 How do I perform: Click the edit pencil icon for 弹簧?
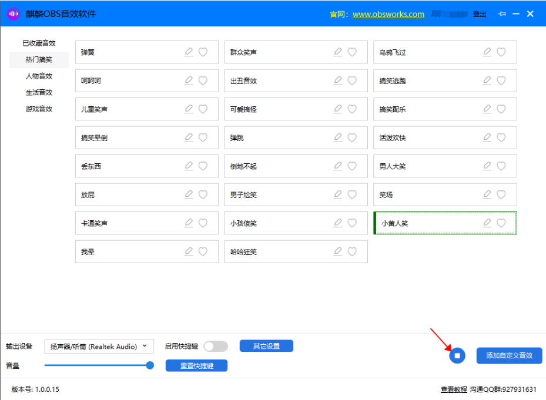189,52
